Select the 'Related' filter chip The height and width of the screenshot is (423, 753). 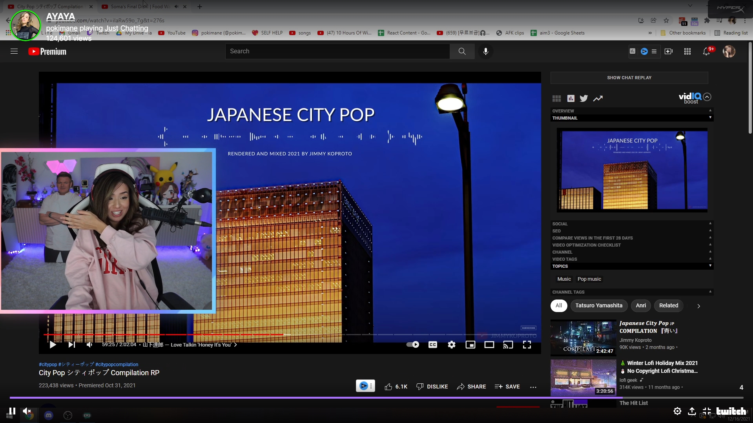point(669,305)
